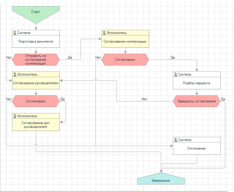
Task: Click the Согласование компенсации task block
Action: click(x=125, y=39)
